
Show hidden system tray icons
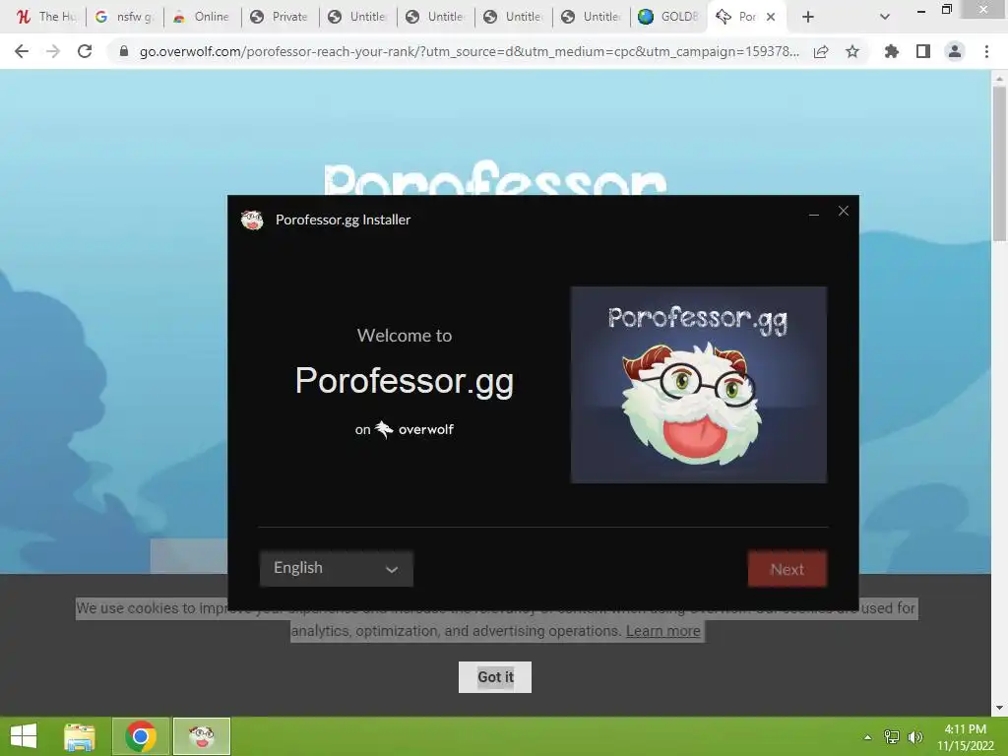(867, 736)
